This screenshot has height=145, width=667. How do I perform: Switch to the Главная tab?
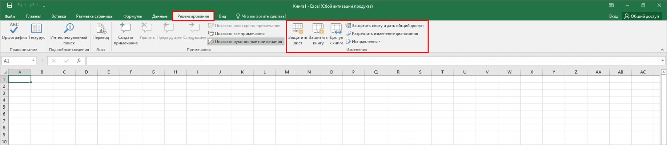pos(34,16)
